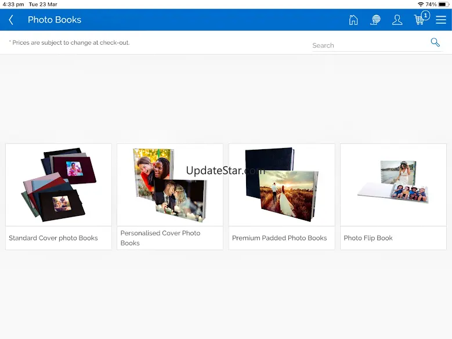Open the 'Standard Cover photo Books' label
This screenshot has width=452, height=339.
pyautogui.click(x=53, y=238)
